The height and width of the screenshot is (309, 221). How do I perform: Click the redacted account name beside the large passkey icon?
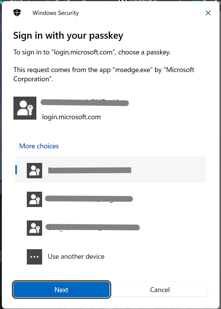click(x=85, y=103)
